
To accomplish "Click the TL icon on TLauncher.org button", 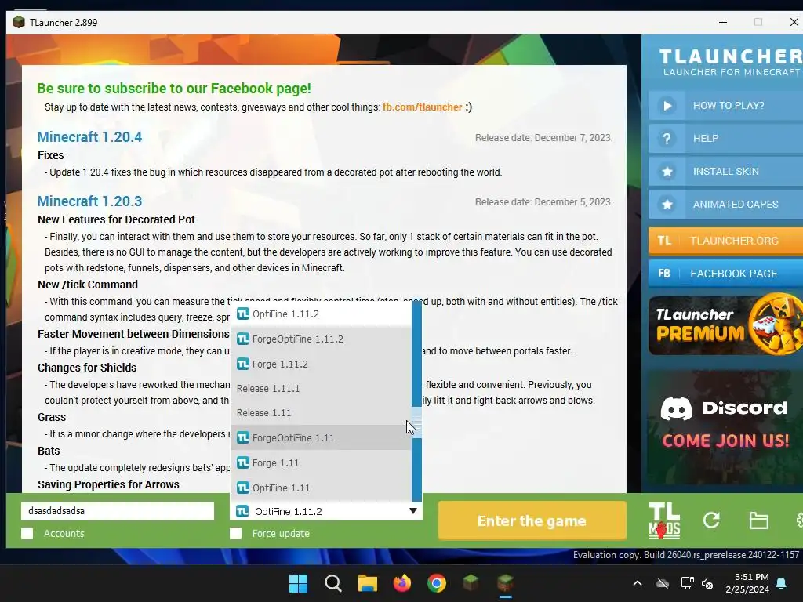I will pos(664,241).
